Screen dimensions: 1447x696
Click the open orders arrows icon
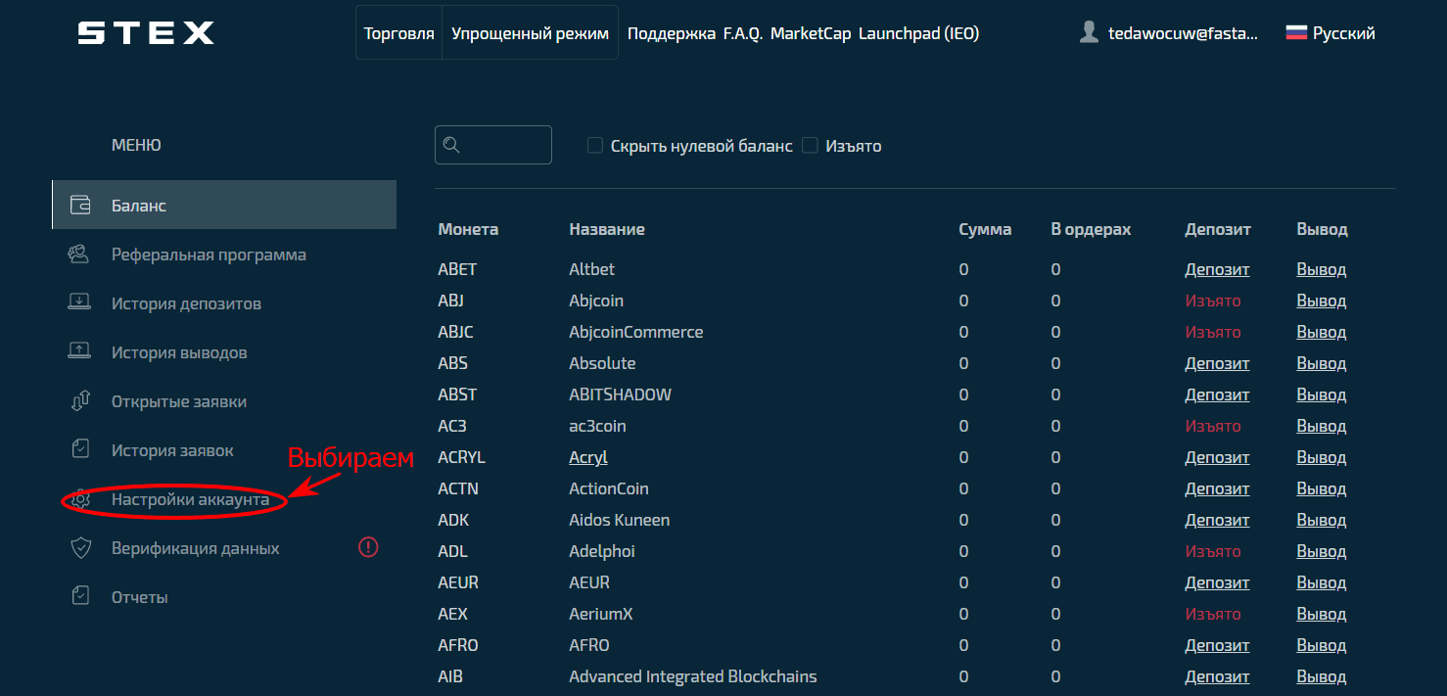[80, 401]
